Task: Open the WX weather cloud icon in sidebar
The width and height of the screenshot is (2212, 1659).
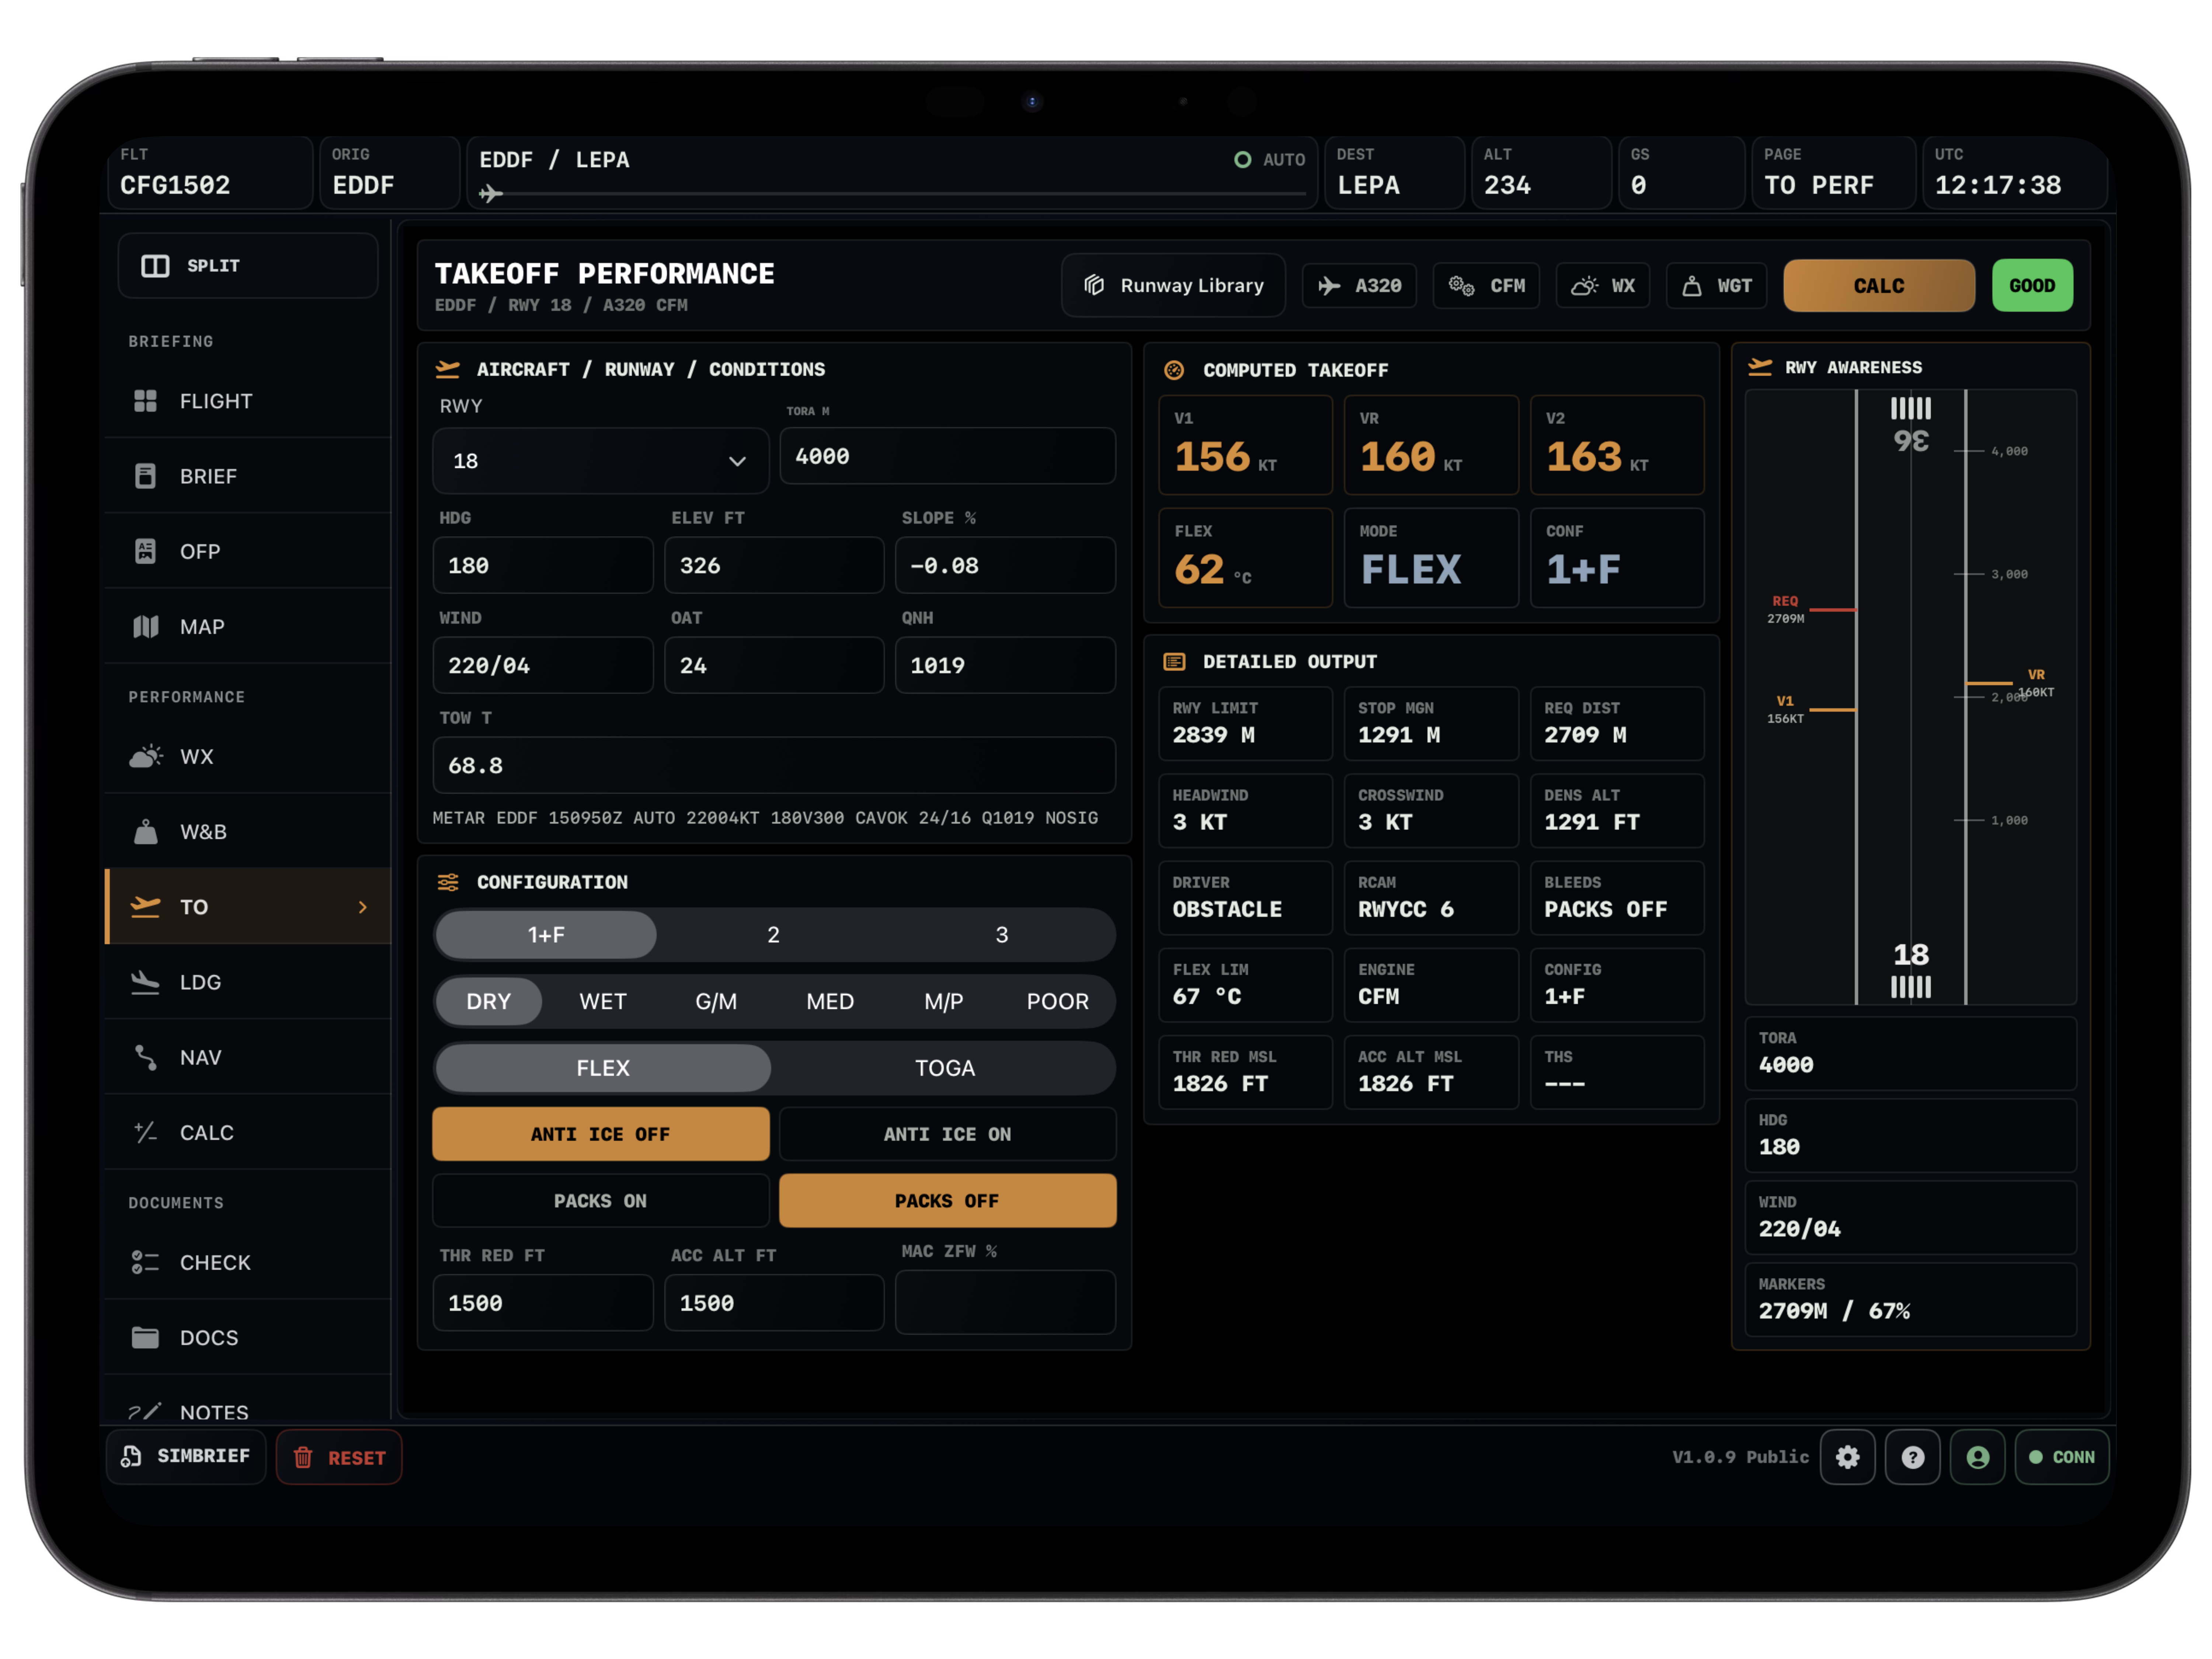Action: (146, 756)
